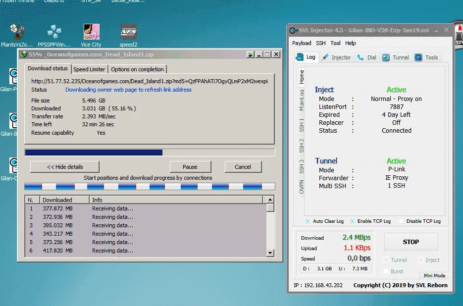Toggle the Inject checkbox near STOP

pos(420,260)
